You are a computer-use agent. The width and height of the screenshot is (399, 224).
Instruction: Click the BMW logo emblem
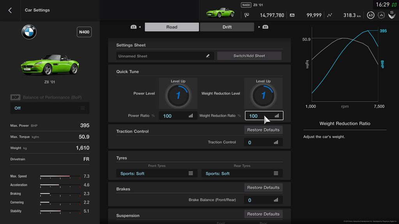(x=29, y=32)
